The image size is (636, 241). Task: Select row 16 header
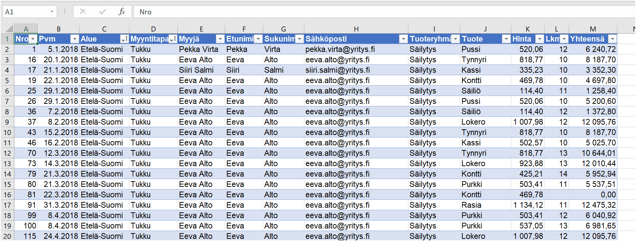point(7,195)
